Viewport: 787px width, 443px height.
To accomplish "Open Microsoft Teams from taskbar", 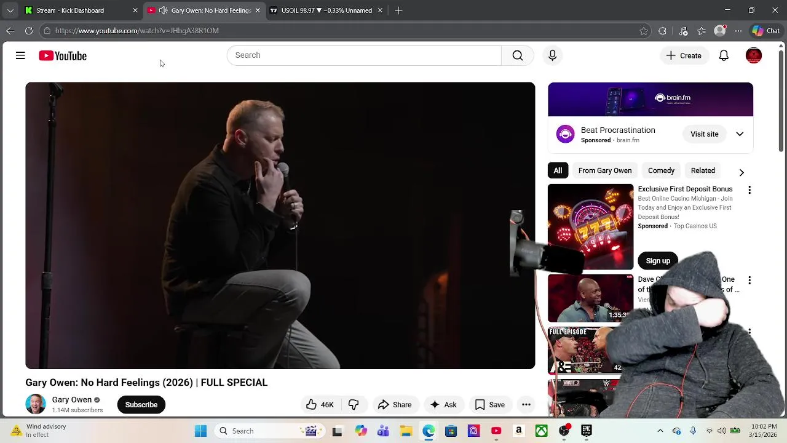I will click(383, 431).
